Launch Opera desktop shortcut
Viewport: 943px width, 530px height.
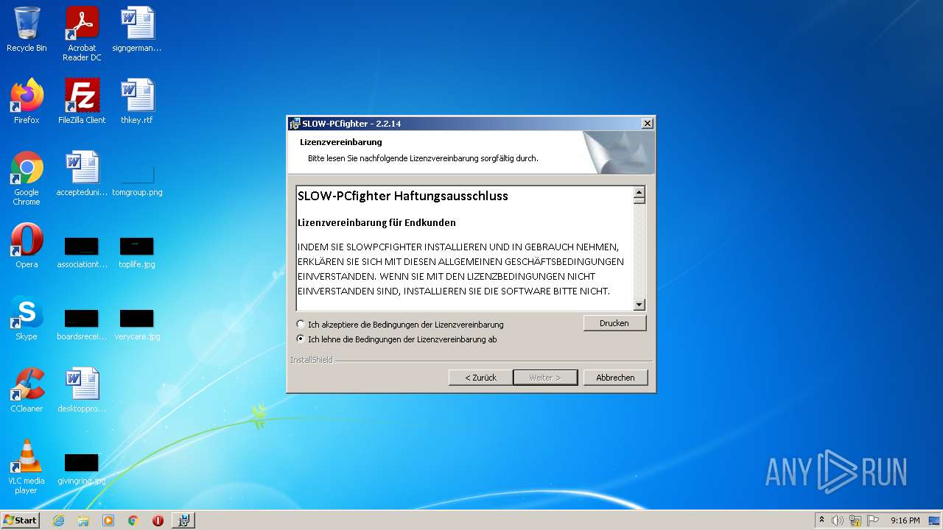(x=27, y=246)
